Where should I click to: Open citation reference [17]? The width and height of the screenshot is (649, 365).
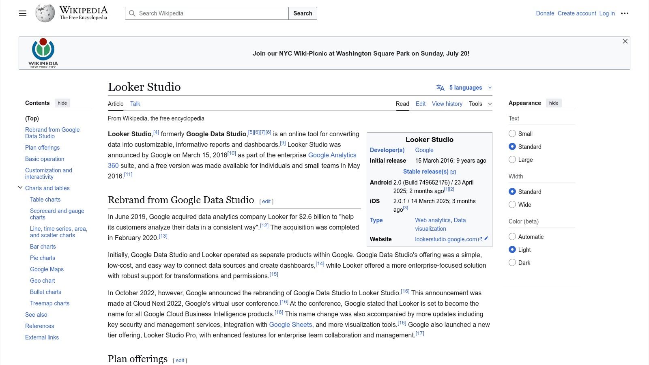(x=420, y=333)
